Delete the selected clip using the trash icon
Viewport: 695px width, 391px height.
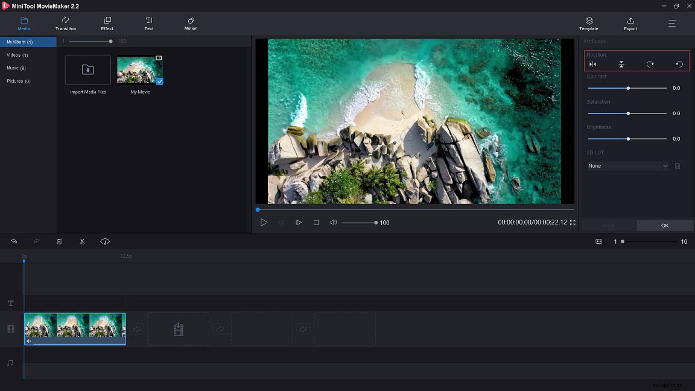59,241
